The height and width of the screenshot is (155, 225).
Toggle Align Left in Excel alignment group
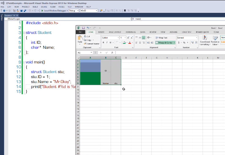pos(136,42)
